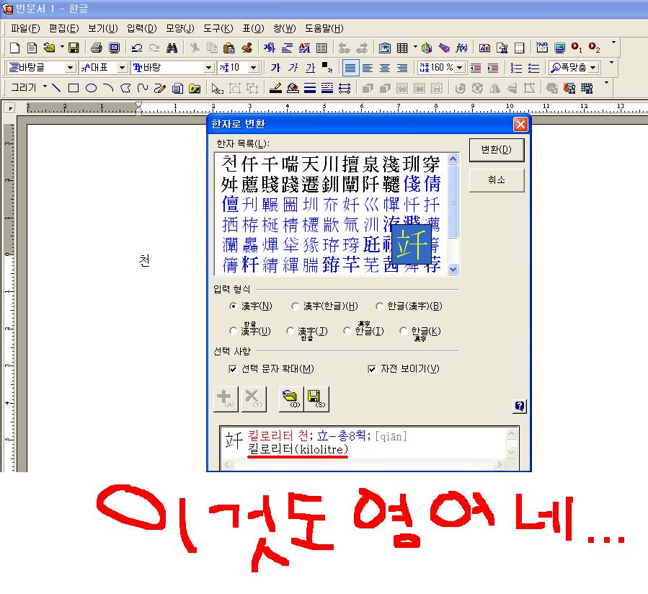Image resolution: width=648 pixels, height=594 pixels.
Task: Open the 편집(E) menu
Action: coord(63,29)
